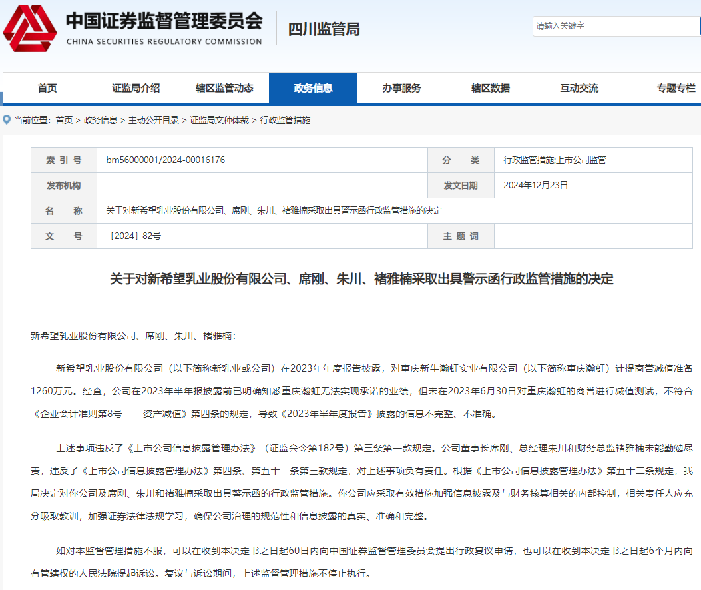This screenshot has width=701, height=590.
Task: Switch to the 政务信息 tab
Action: point(313,87)
